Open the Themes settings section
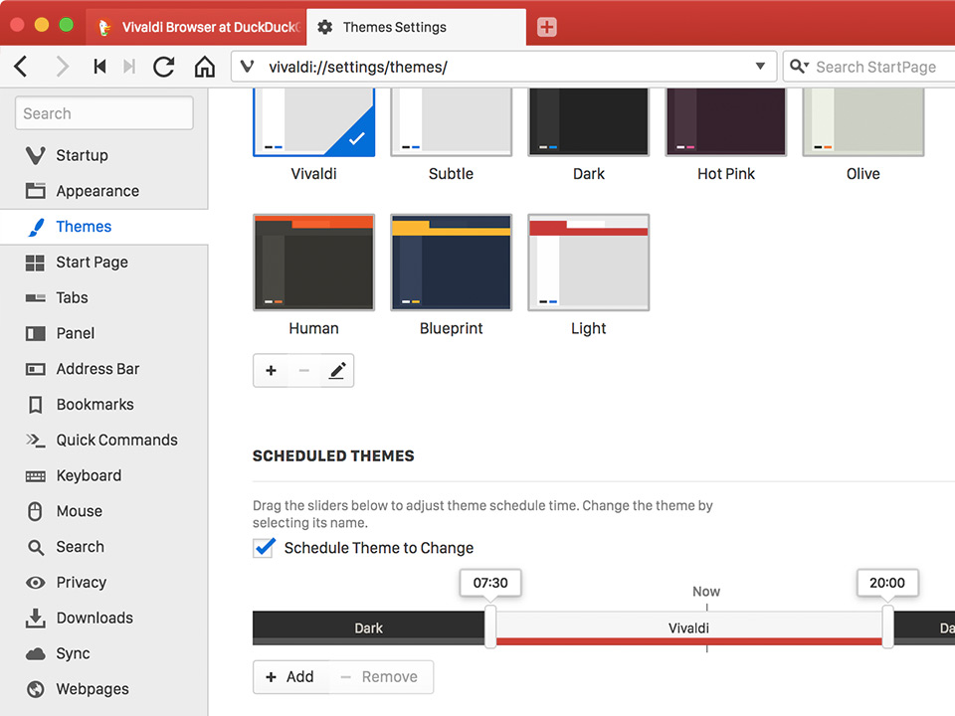The width and height of the screenshot is (955, 716). point(103,227)
